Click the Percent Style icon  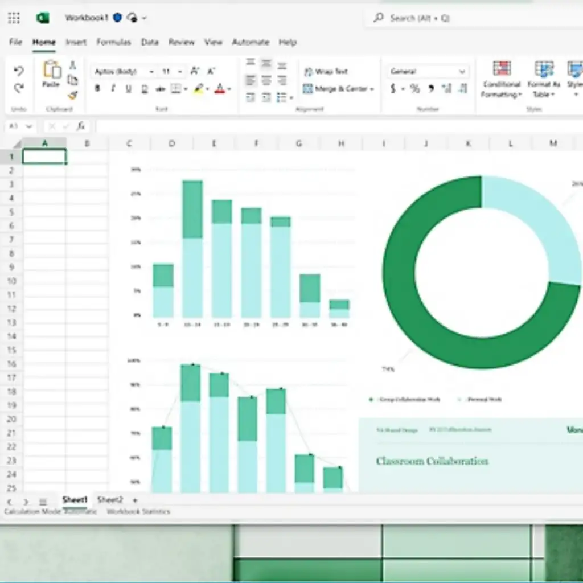pyautogui.click(x=414, y=89)
